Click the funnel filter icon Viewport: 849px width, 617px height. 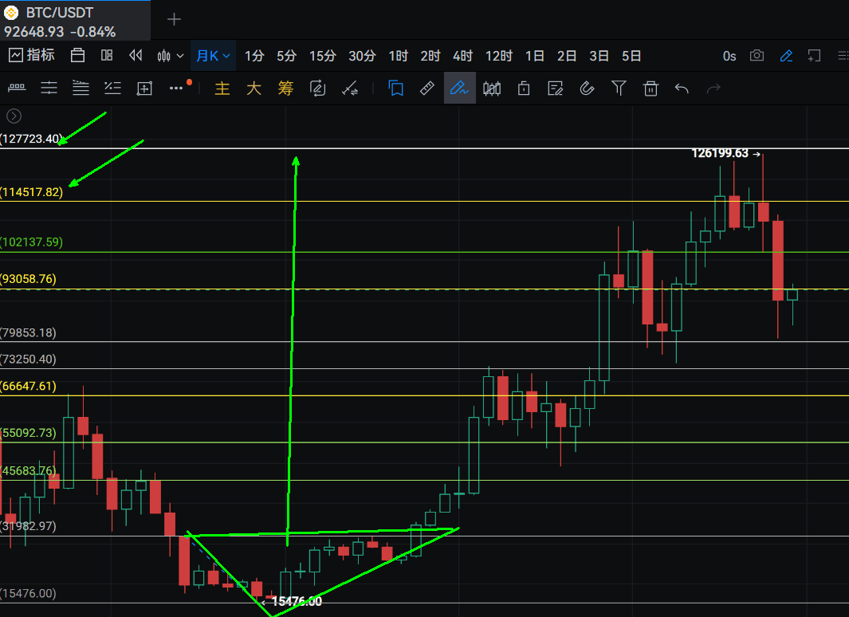619,88
